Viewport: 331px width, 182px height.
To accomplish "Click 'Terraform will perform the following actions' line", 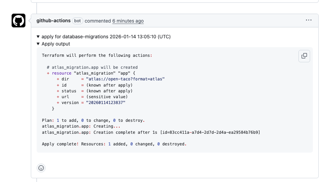I will click(97, 55).
